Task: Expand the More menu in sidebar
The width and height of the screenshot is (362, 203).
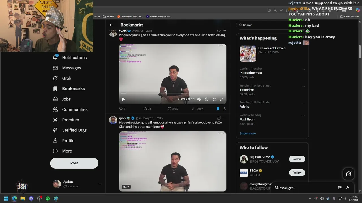Action: click(63, 151)
